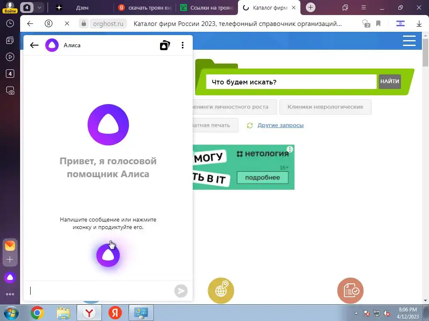Image resolution: width=429 pixels, height=321 pixels.
Task: Click the page vertical scrollbar thumb
Action: pyautogui.click(x=425, y=52)
